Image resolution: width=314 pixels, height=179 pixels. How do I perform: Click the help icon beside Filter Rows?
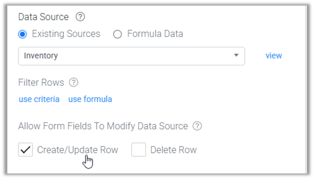pyautogui.click(x=74, y=82)
